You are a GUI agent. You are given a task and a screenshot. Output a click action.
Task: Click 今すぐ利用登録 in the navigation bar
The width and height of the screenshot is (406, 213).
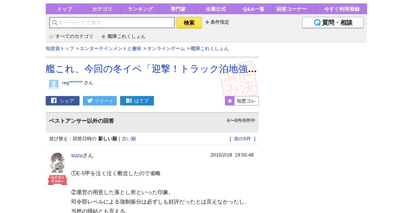coord(342,9)
